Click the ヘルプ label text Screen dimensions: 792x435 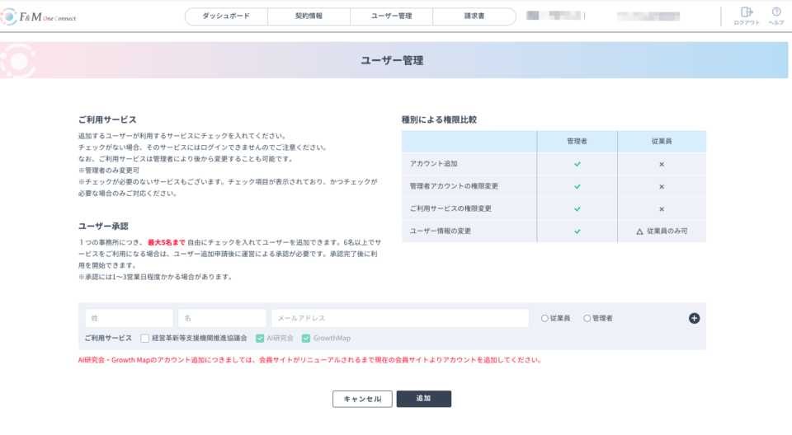(776, 23)
